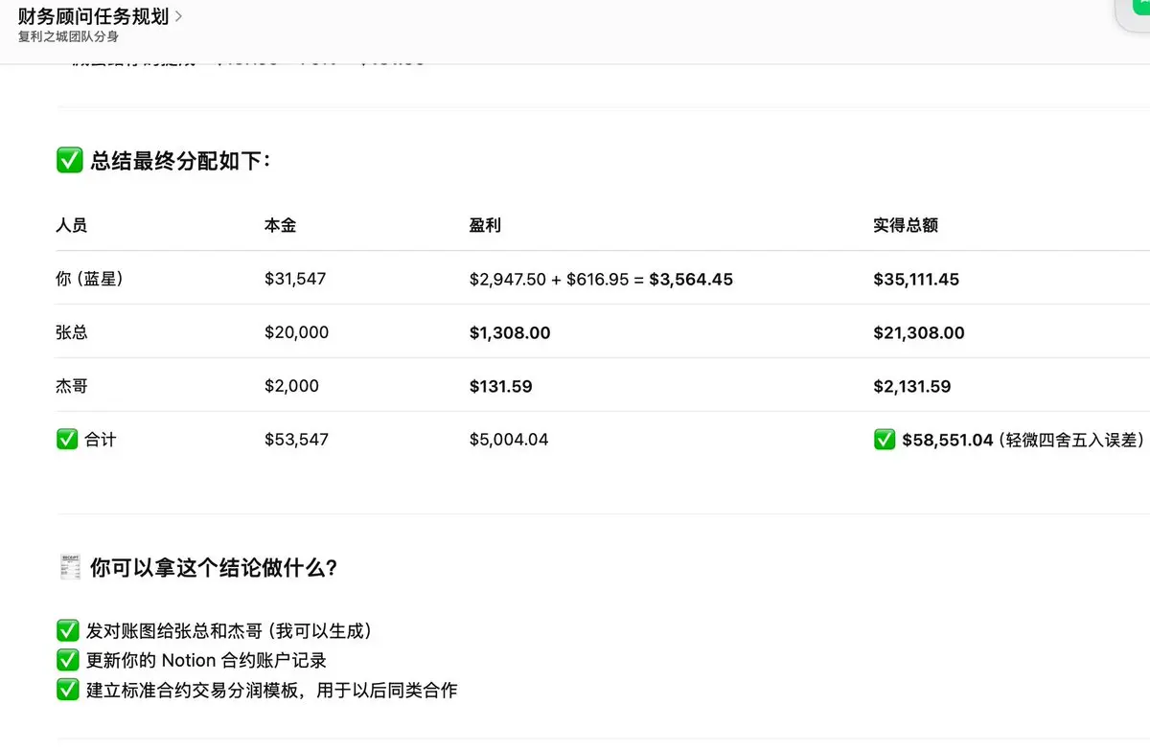Click the green checkmark beside 总结最终分配如下
The width and height of the screenshot is (1150, 750).
(69, 161)
